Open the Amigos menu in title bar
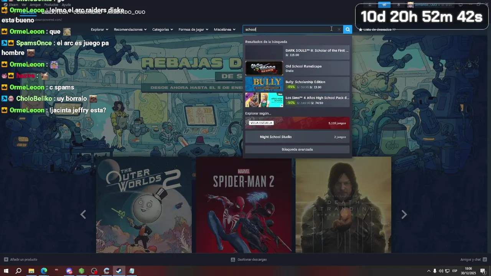 click(35, 5)
